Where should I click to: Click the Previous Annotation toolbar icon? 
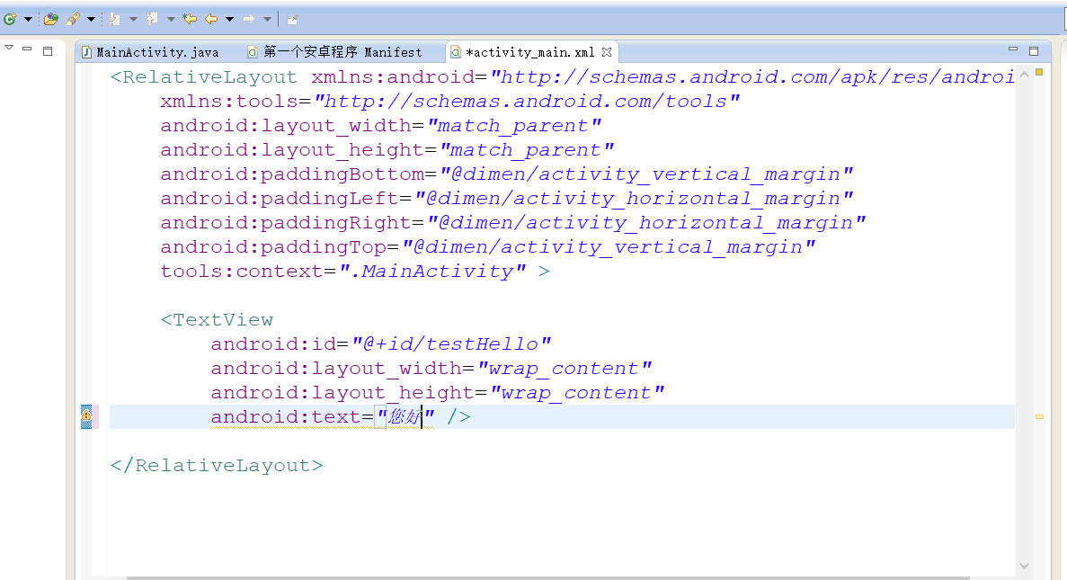tap(153, 19)
